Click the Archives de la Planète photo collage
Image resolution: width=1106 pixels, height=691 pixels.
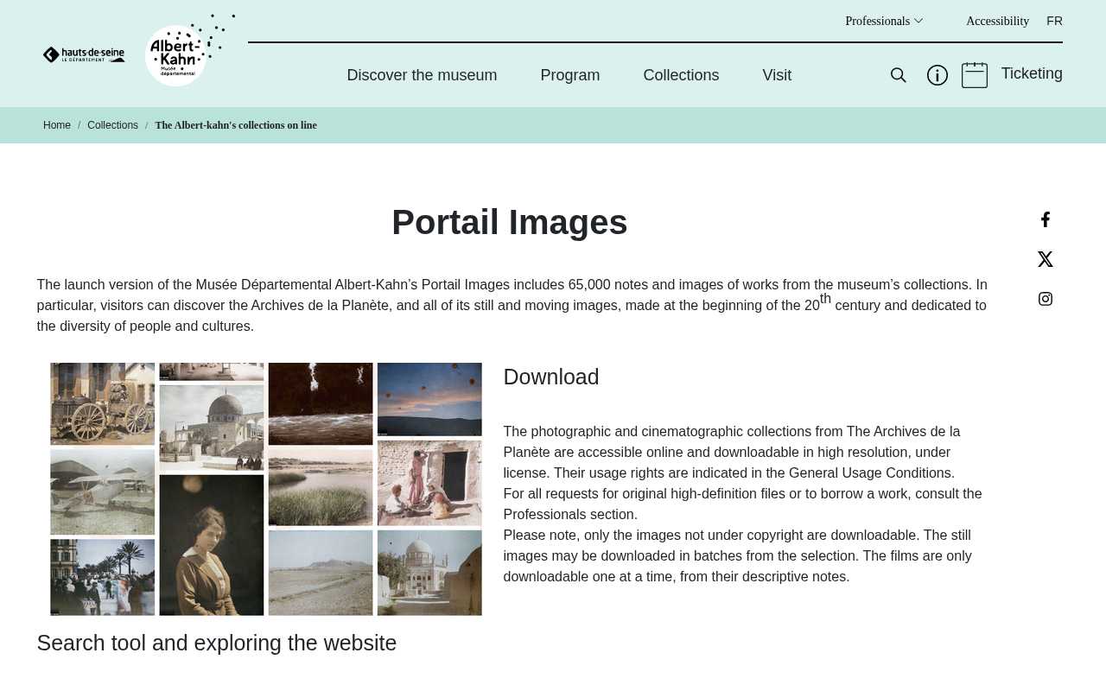coord(265,490)
